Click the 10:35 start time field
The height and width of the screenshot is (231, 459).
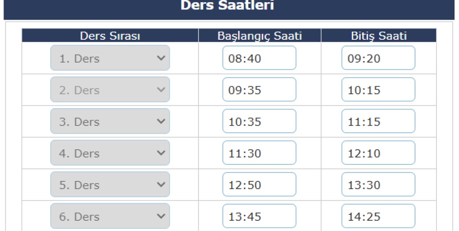tap(259, 122)
